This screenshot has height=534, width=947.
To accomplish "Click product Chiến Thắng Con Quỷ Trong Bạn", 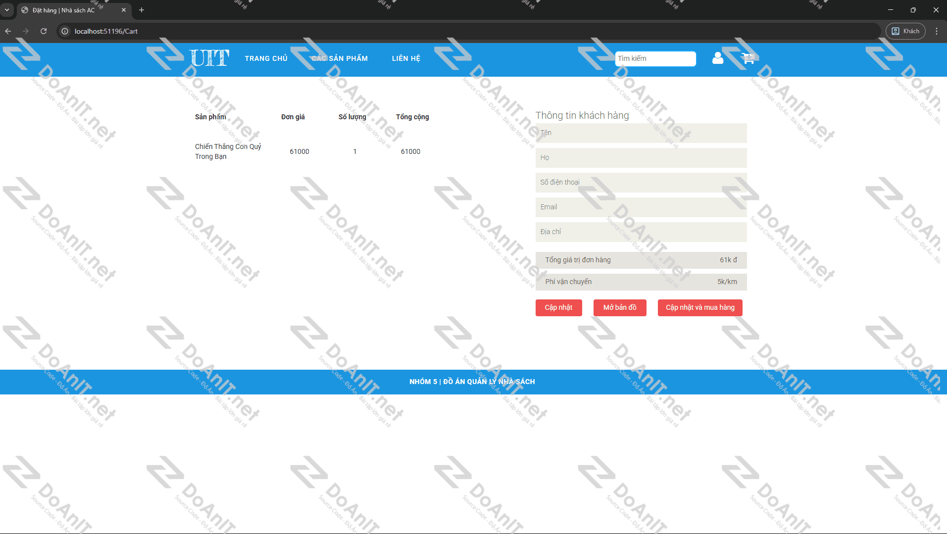I will click(228, 151).
